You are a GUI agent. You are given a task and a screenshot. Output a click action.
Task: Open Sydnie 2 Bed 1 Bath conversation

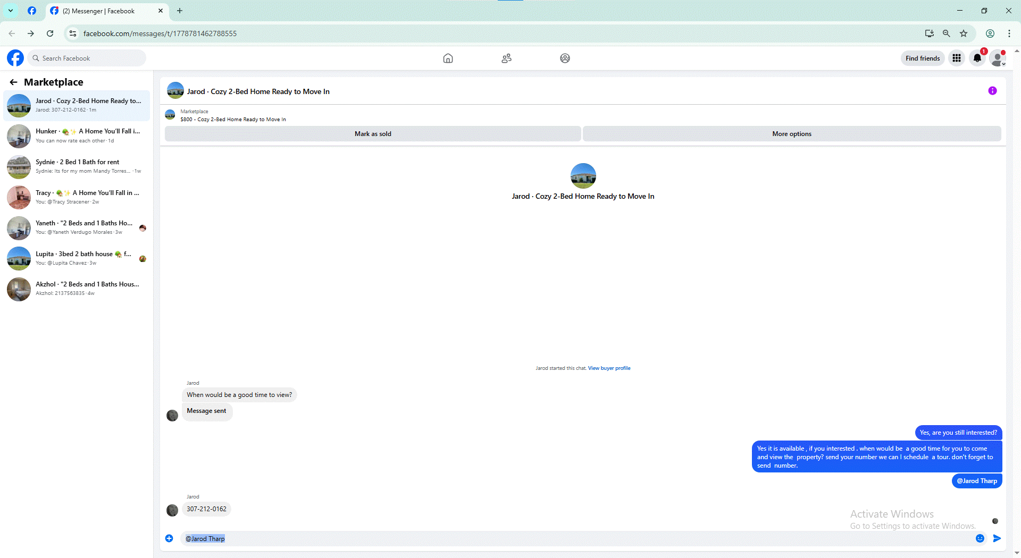click(77, 166)
